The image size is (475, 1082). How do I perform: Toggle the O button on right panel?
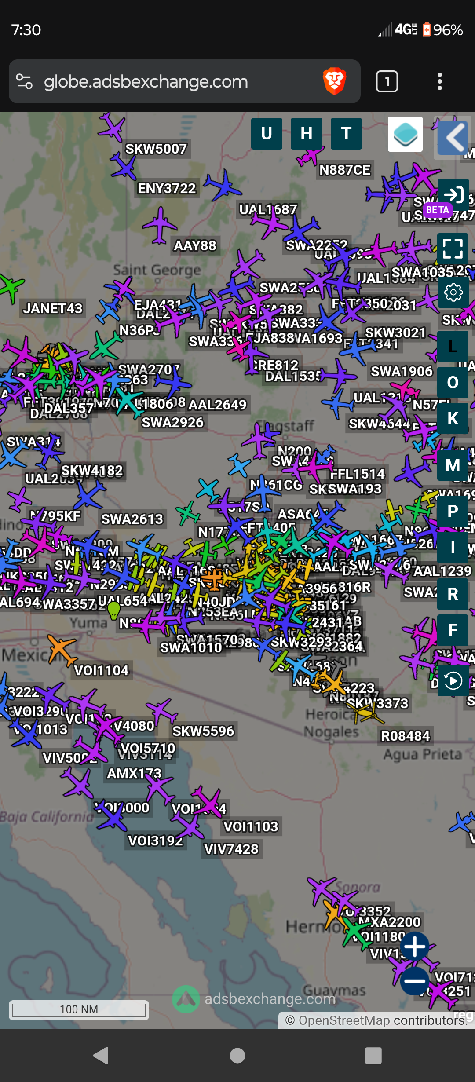[453, 383]
